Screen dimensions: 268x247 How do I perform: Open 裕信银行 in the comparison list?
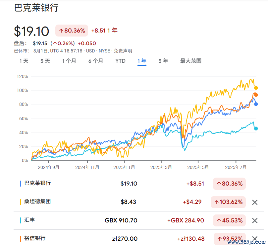tap(35, 238)
